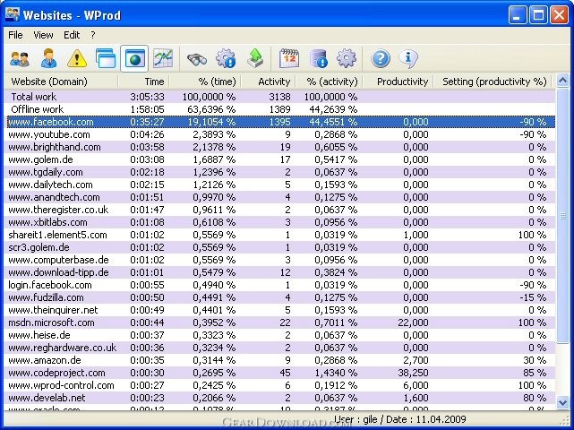This screenshot has height=430, width=574.
Task: Click the database info icon
Action: pyautogui.click(x=319, y=58)
